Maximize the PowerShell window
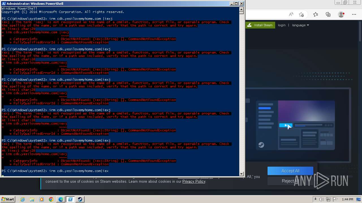362x203 pixels. [236, 4]
